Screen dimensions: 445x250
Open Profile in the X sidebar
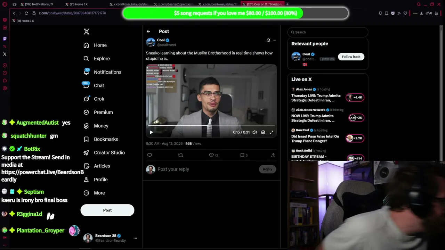[x=96, y=180]
